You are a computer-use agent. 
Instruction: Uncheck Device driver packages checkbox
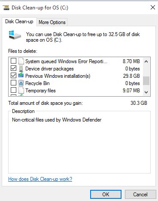pos(14,68)
